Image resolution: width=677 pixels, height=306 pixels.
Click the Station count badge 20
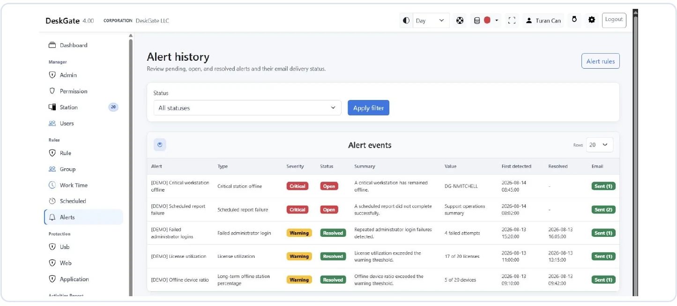pyautogui.click(x=113, y=107)
